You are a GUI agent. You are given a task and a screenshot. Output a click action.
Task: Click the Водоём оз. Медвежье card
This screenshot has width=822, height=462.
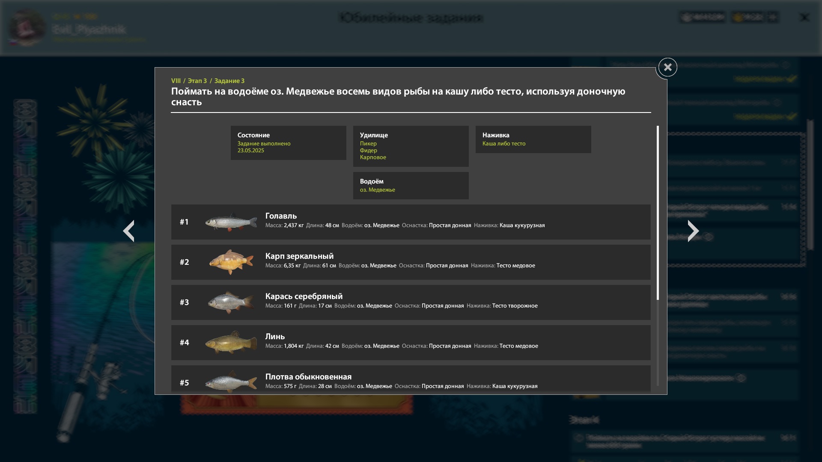point(411,186)
